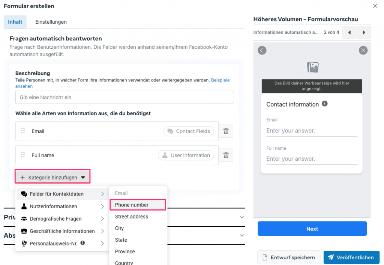Screen dimensions: 384x265
Task: Delete the Full name field with trash icon
Action: click(x=226, y=155)
